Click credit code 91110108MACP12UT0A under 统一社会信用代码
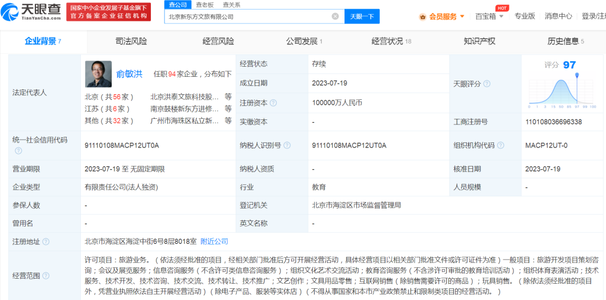The height and width of the screenshot is (300, 606). tap(122, 145)
